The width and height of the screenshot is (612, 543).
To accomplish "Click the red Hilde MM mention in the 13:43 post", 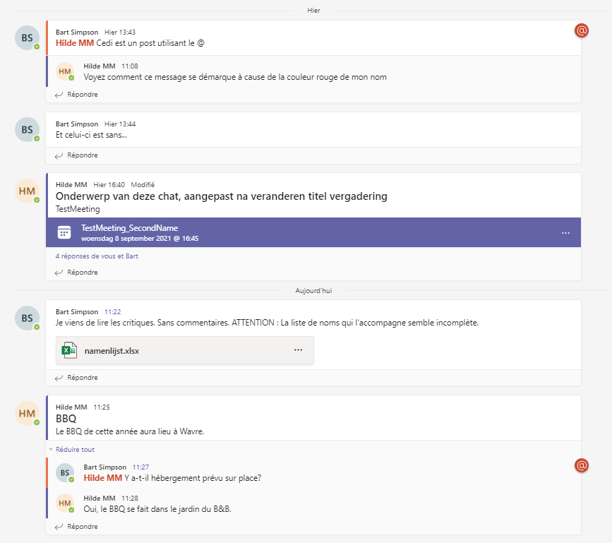I will click(x=75, y=43).
